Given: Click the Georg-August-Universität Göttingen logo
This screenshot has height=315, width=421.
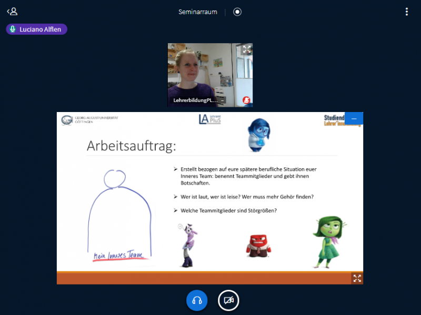Looking at the screenshot, I should [x=89, y=120].
